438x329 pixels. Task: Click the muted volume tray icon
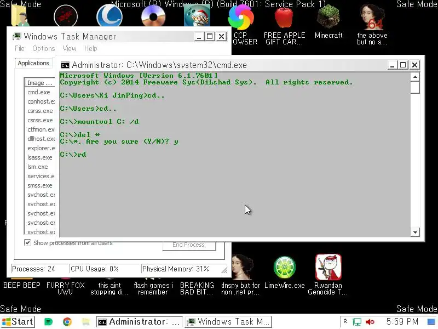pyautogui.click(x=370, y=322)
